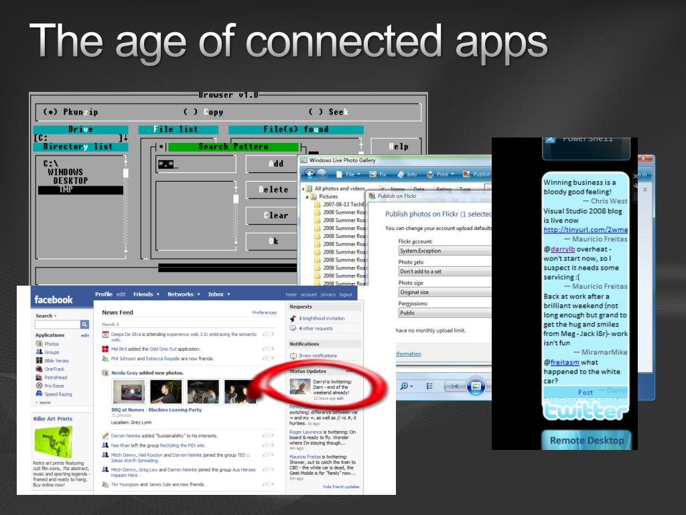Select the Pkunzip radio option

coord(70,112)
